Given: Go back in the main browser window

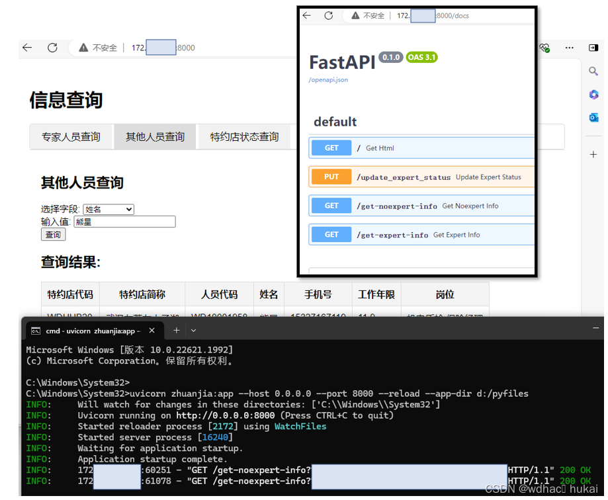Looking at the screenshot, I should (x=27, y=48).
